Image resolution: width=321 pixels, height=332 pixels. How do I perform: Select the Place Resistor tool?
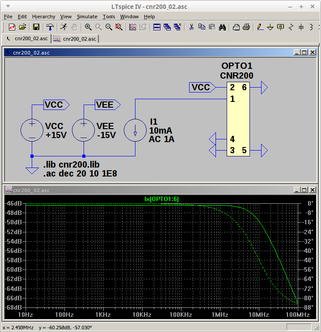pos(291,27)
